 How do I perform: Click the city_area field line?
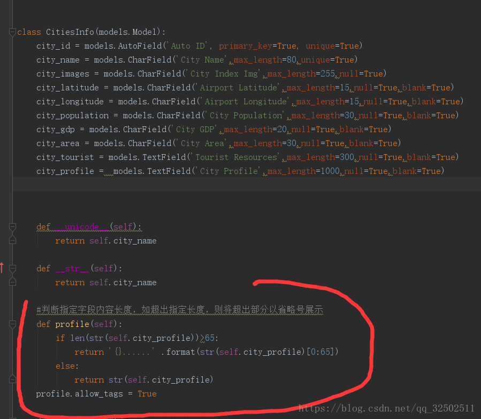pos(219,143)
